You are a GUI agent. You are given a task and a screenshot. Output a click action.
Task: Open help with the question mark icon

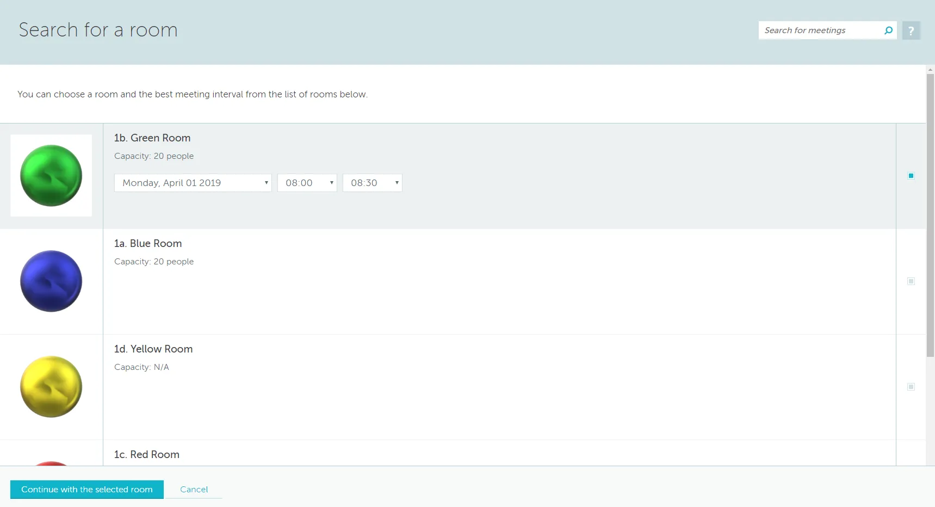911,30
